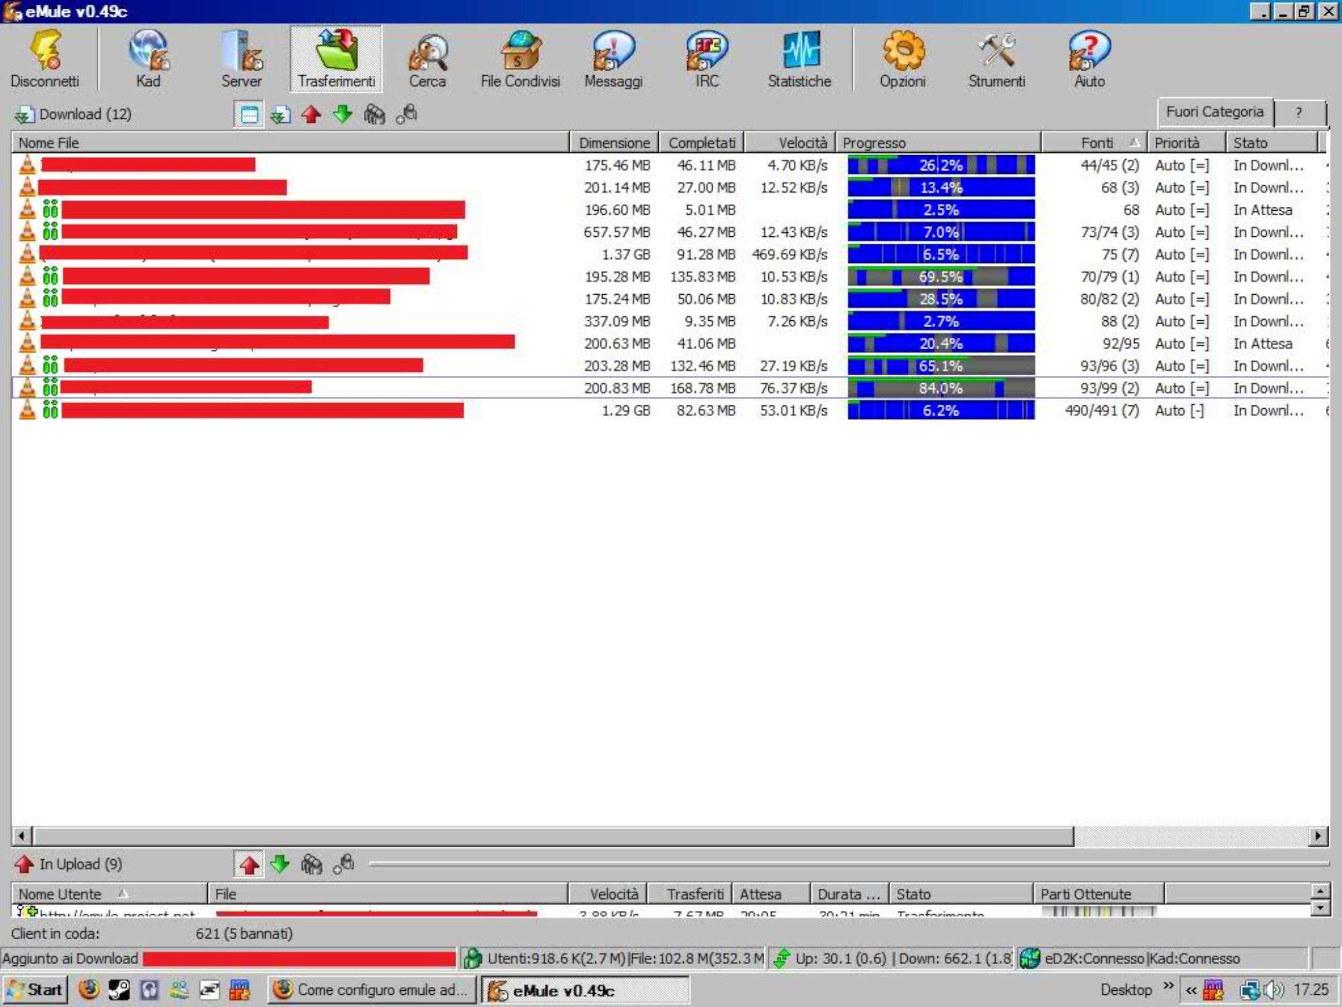Viewport: 1342px width, 1007px height.
Task: Click the In Upload (9) label
Action: [x=81, y=864]
